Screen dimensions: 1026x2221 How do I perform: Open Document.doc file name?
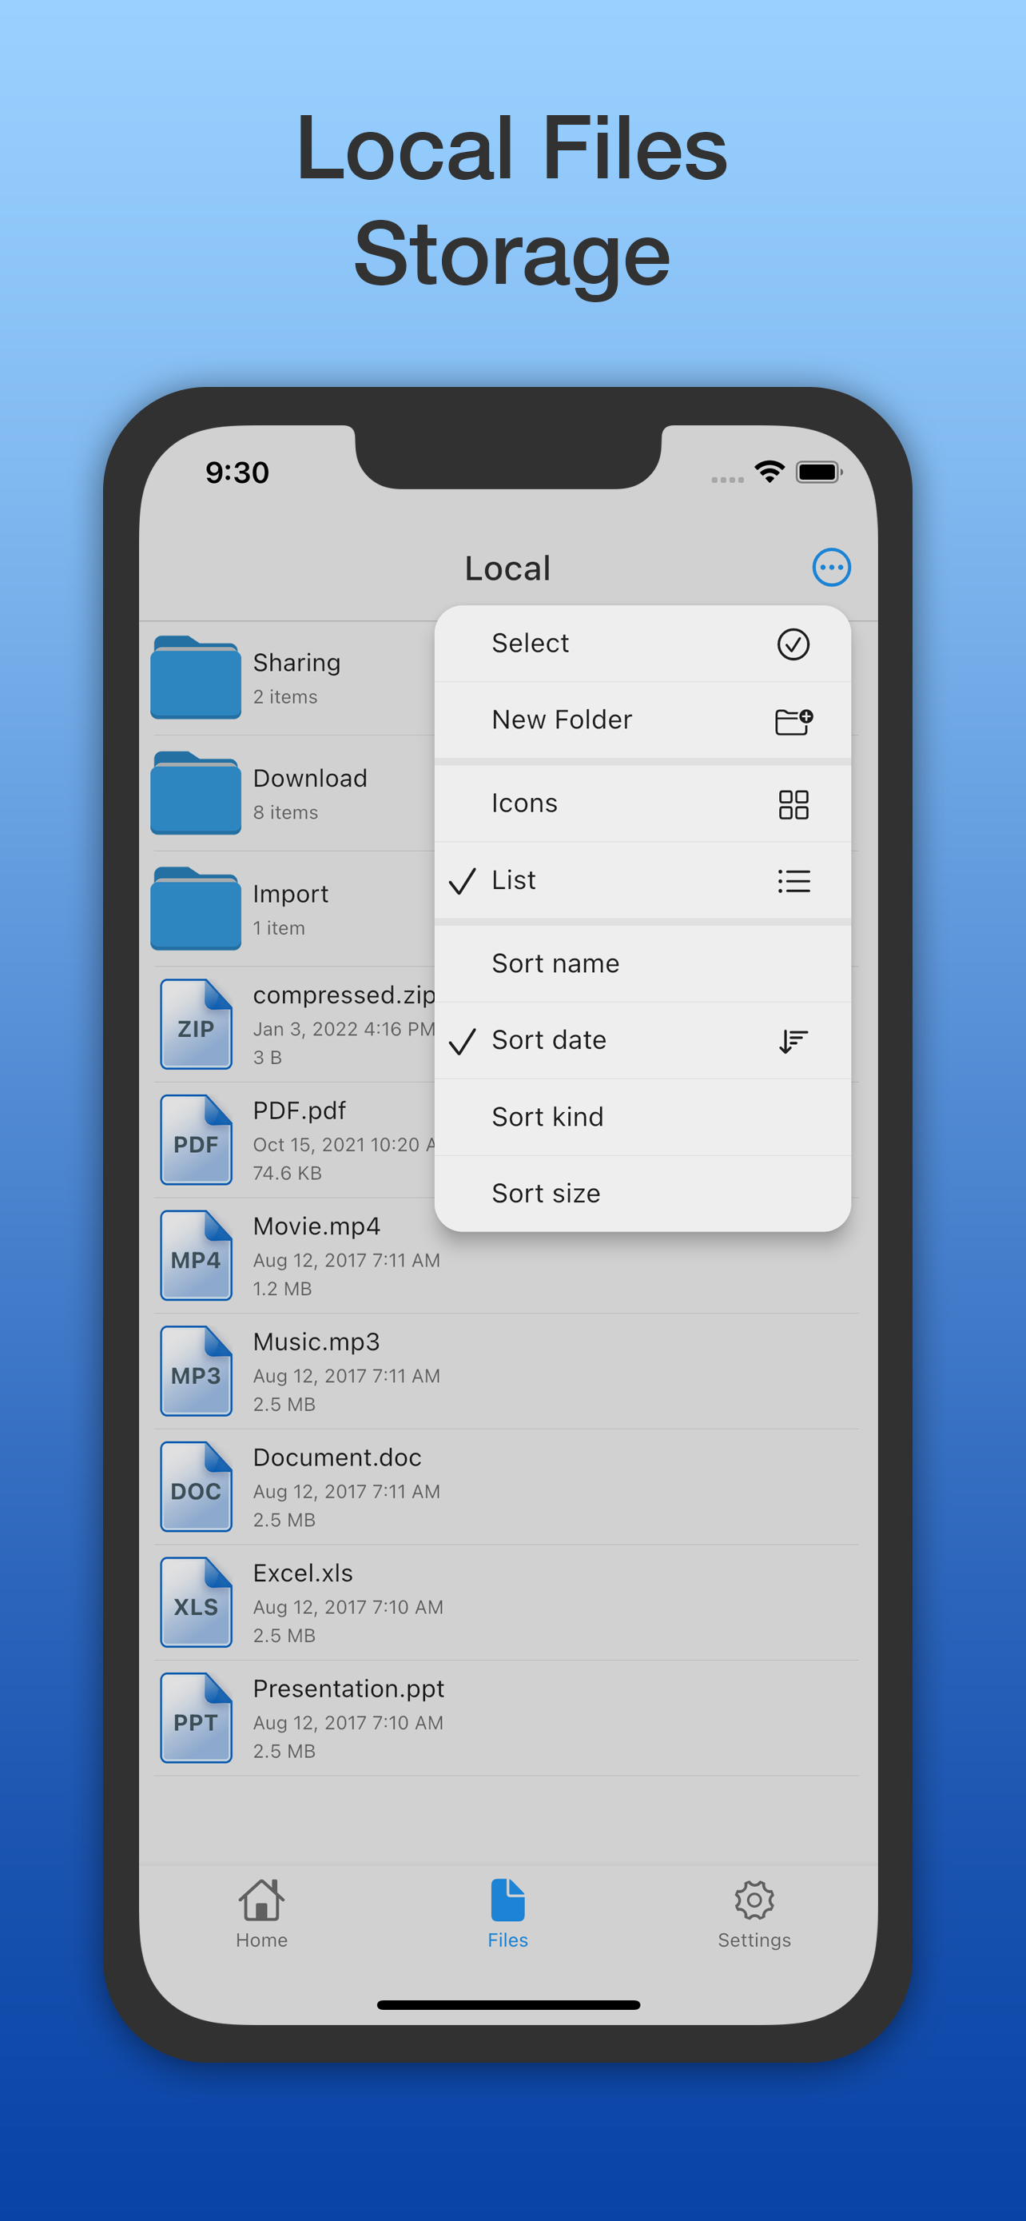(x=337, y=1457)
